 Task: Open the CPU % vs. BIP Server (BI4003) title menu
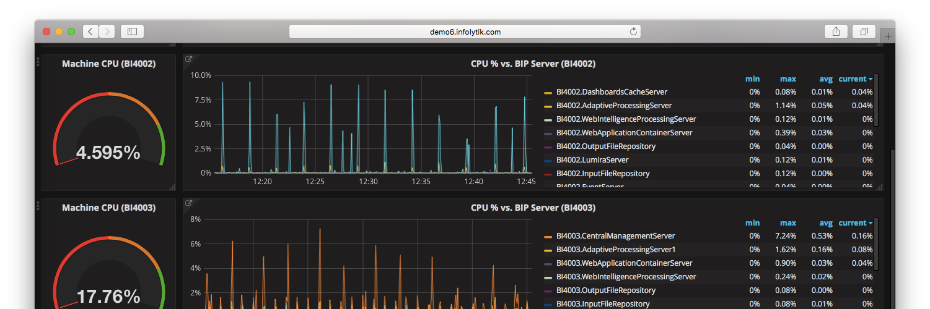[x=533, y=208]
